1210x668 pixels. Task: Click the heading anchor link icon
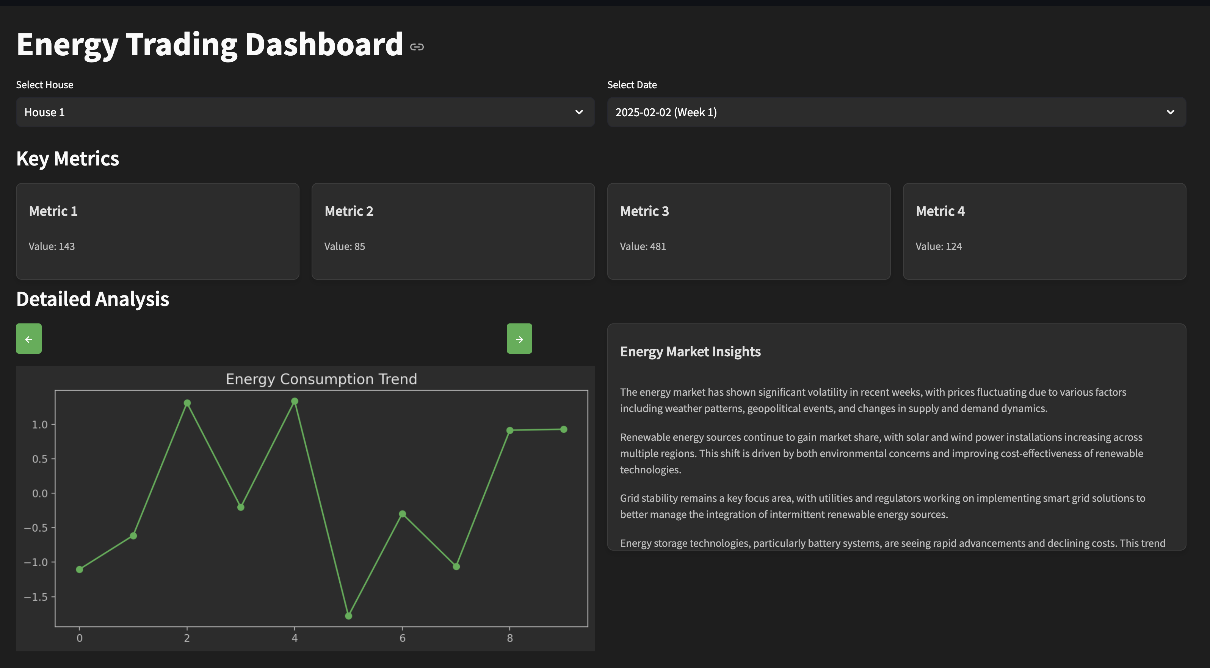tap(417, 47)
